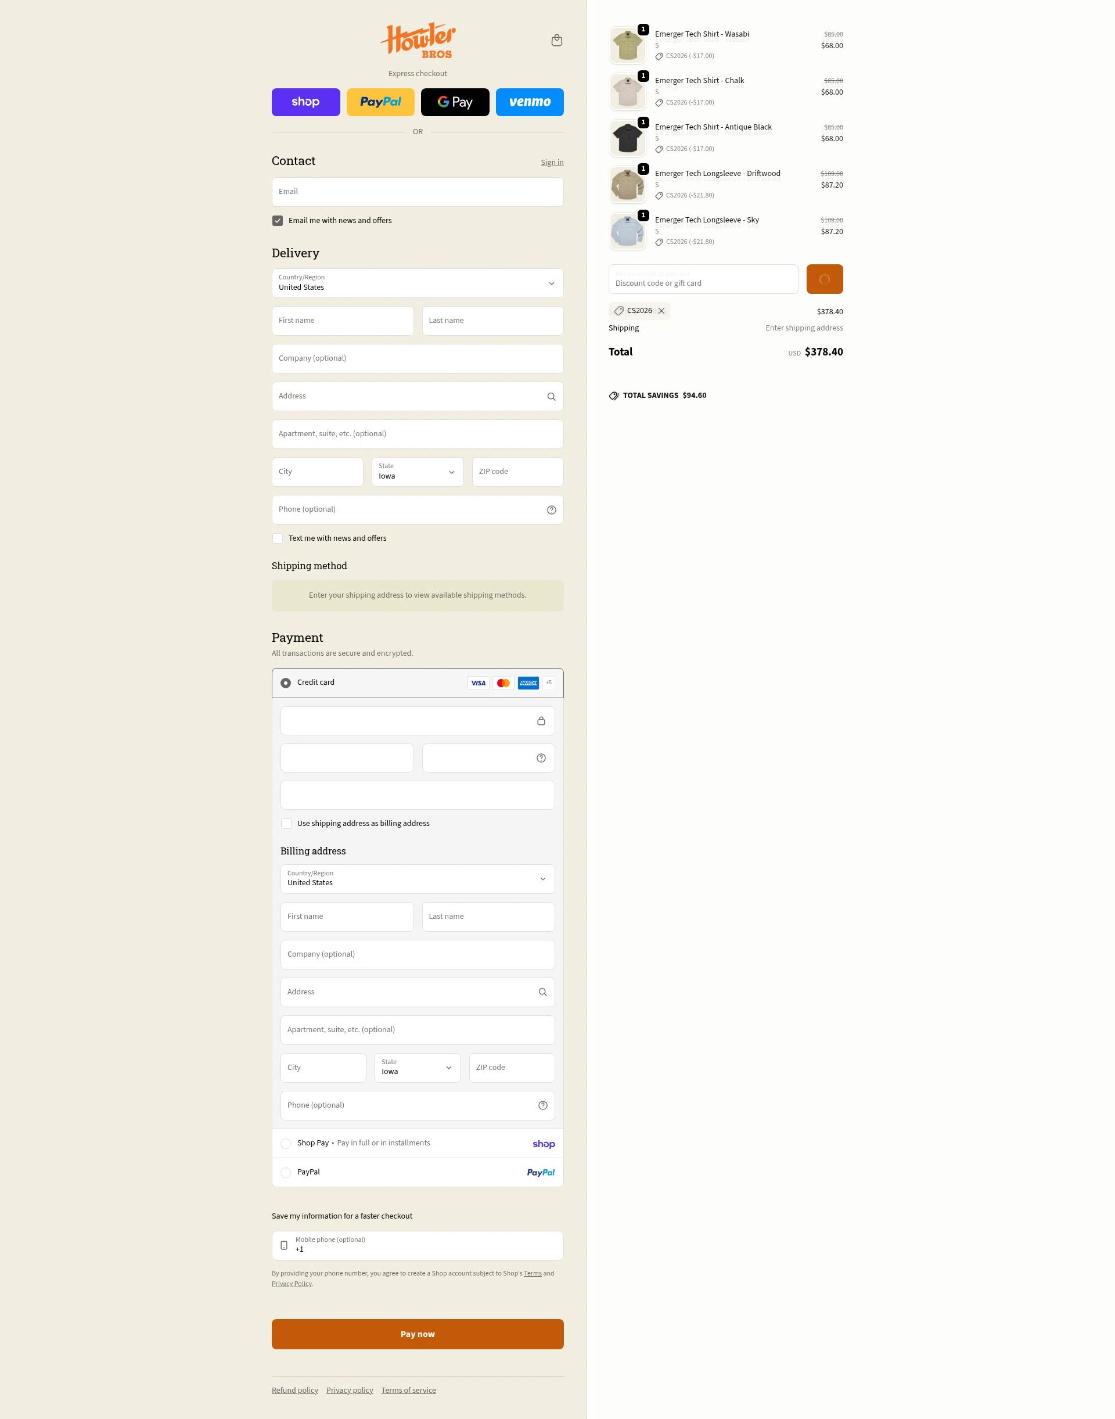Open the delivery Country/Region dropdown
This screenshot has width=1115, height=1419.
(x=417, y=283)
